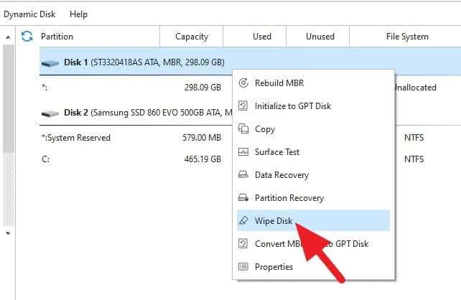Screen dimensions: 461x300
Task: Click NTFS in System Reserved row
Action: (x=414, y=138)
